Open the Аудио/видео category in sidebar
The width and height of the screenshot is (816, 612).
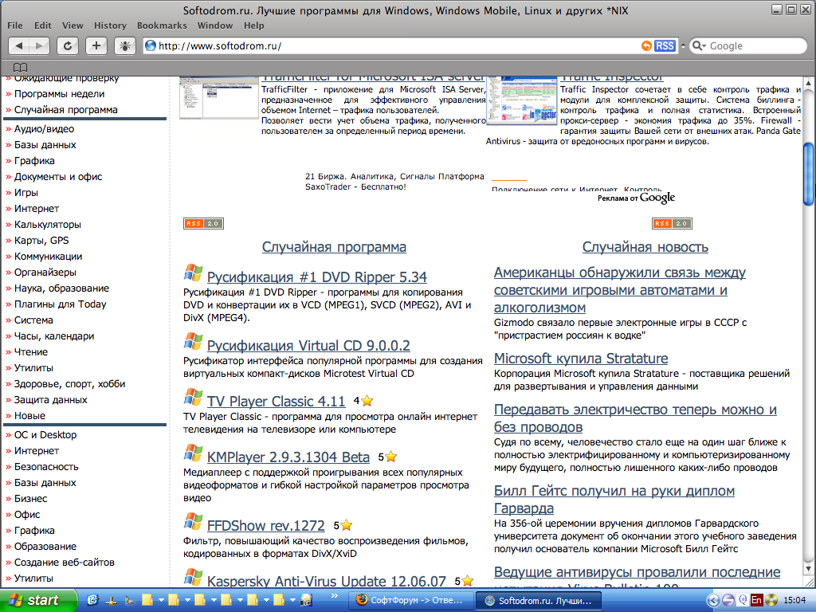click(x=45, y=128)
